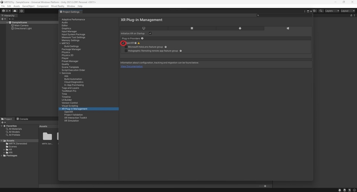
Task: Select the Standalone desktop platform tab
Action: 144,28
